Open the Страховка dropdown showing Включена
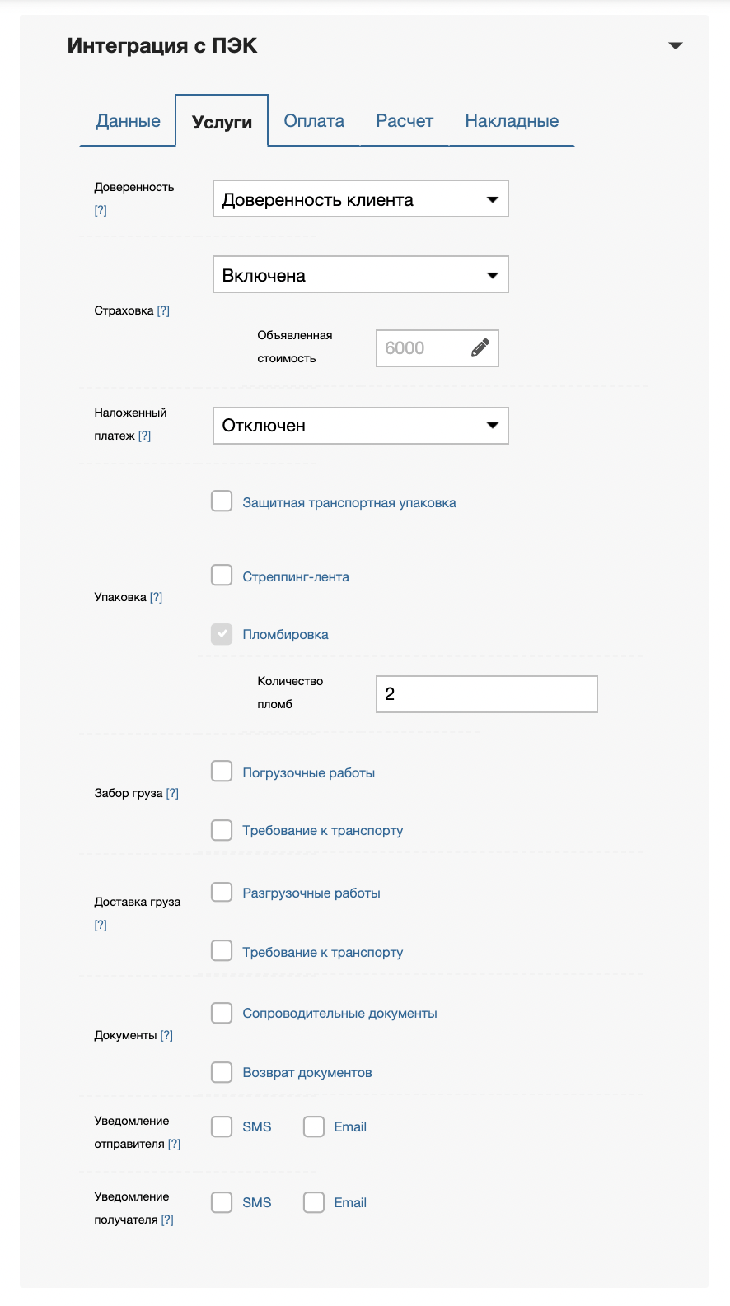 coord(360,275)
